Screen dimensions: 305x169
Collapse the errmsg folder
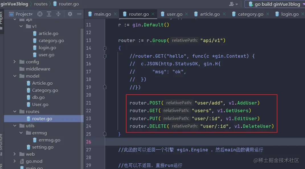pos(21,133)
